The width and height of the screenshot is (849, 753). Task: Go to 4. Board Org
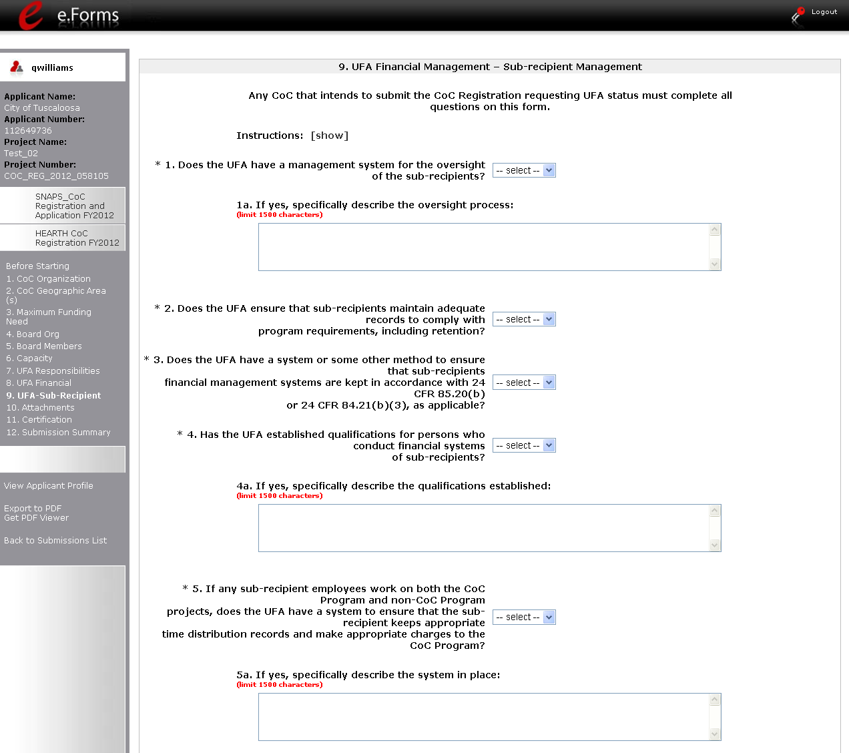tap(33, 334)
